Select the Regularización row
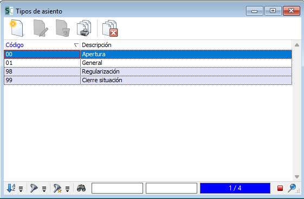Screen dimensions: 304x199 [148, 71]
